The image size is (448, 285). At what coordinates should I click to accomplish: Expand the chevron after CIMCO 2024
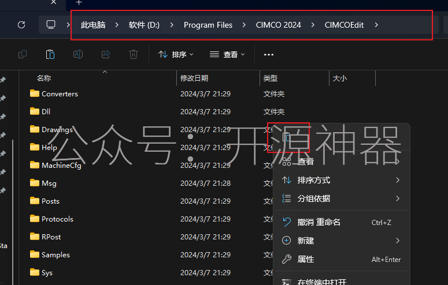[x=313, y=25]
